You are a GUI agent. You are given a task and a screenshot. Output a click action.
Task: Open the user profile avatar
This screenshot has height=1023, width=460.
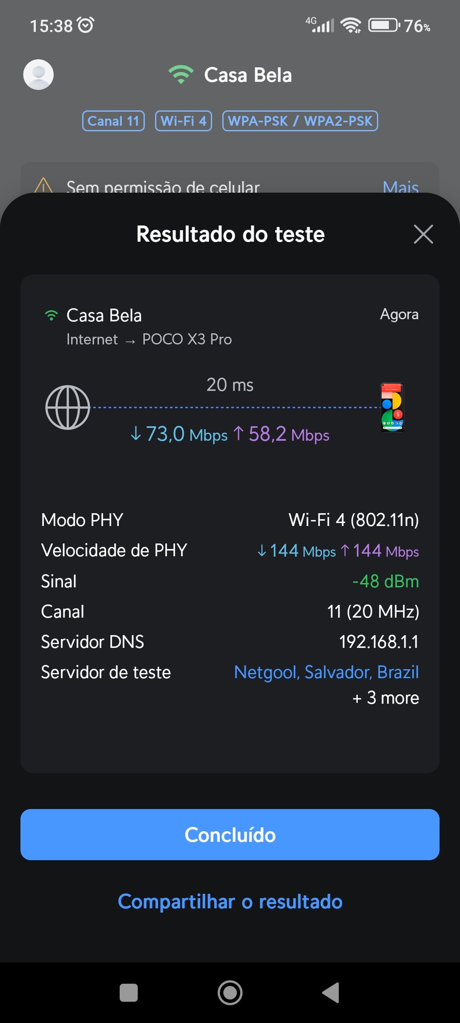[38, 75]
